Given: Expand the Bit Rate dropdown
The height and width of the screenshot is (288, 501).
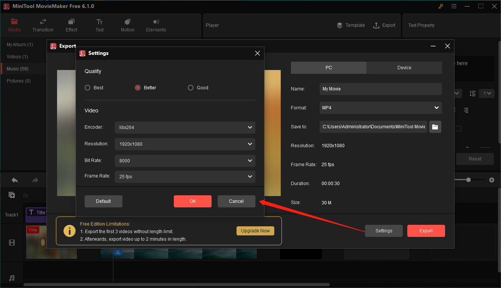Looking at the screenshot, I should pos(185,161).
